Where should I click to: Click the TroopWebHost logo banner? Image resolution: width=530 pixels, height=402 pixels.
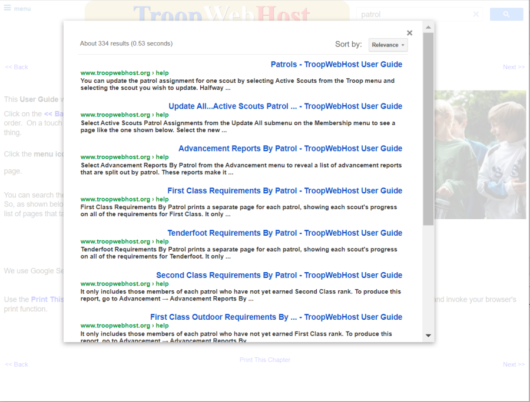pyautogui.click(x=217, y=11)
